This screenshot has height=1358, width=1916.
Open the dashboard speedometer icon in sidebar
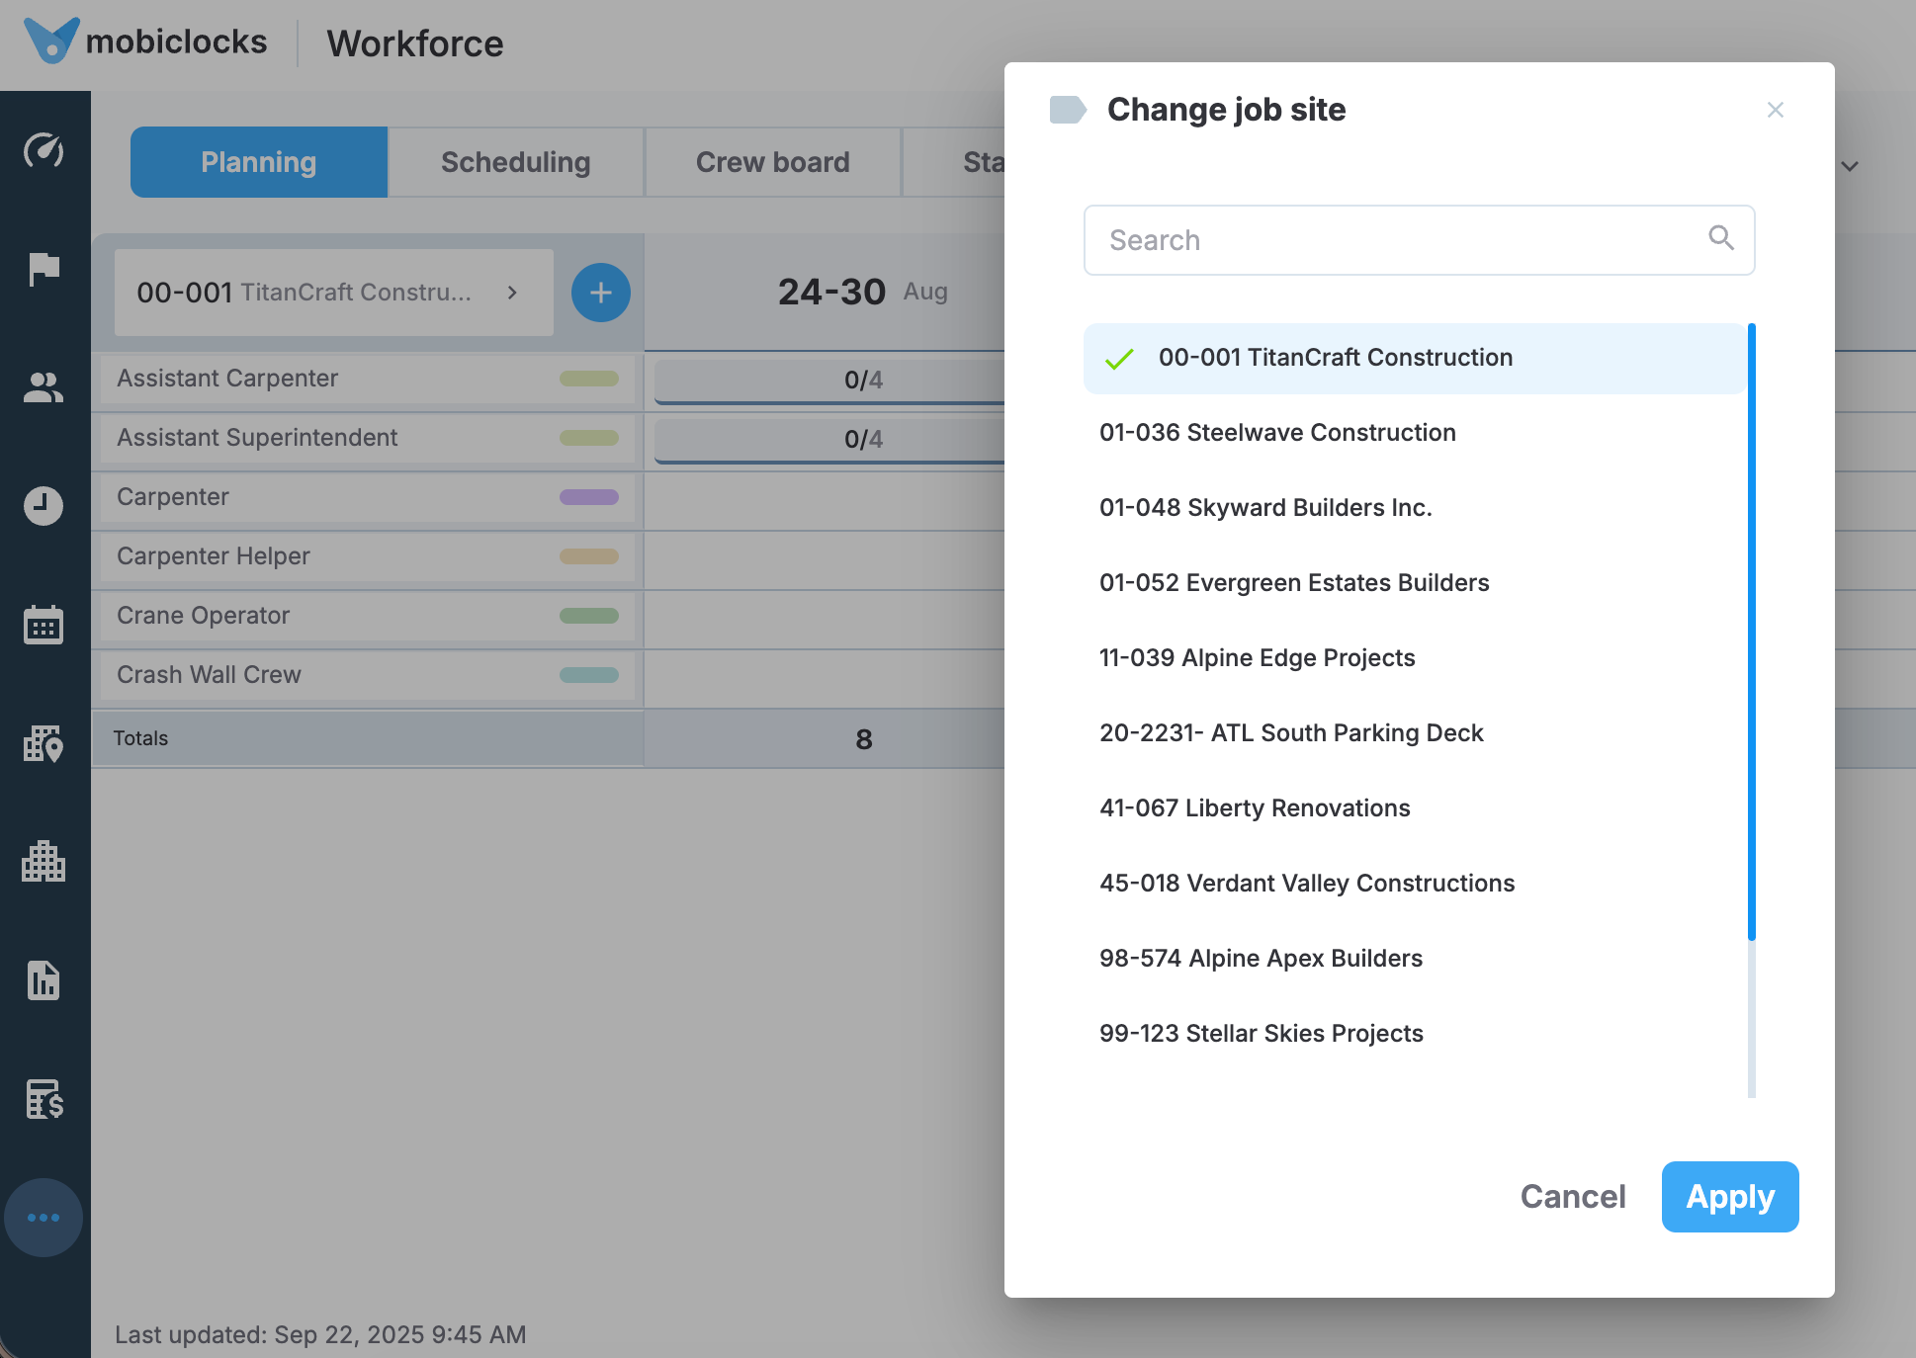[44, 150]
